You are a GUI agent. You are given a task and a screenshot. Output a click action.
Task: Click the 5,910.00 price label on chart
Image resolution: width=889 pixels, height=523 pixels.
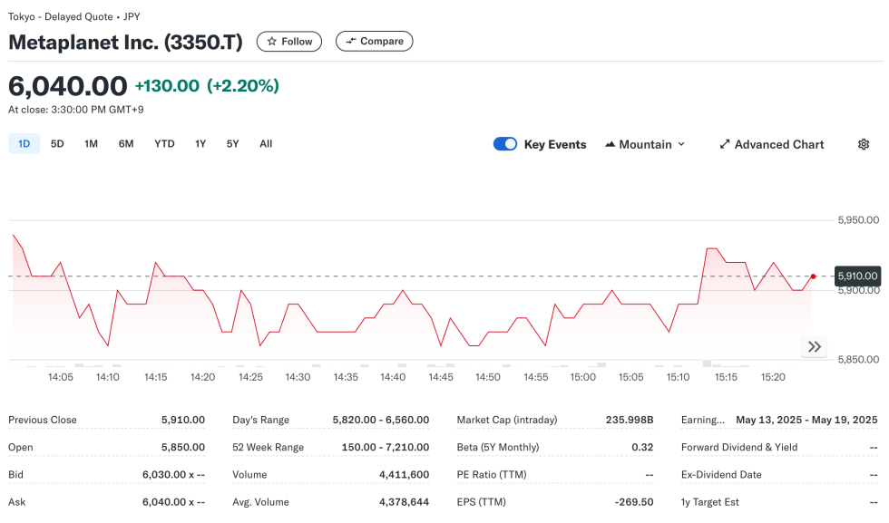(x=857, y=276)
